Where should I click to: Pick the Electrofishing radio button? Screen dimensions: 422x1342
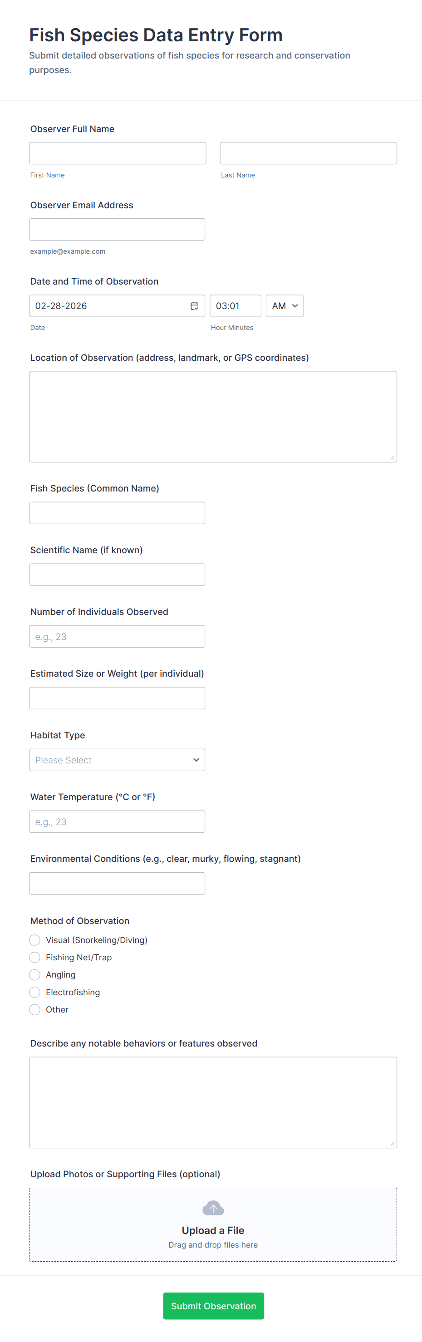click(x=35, y=993)
